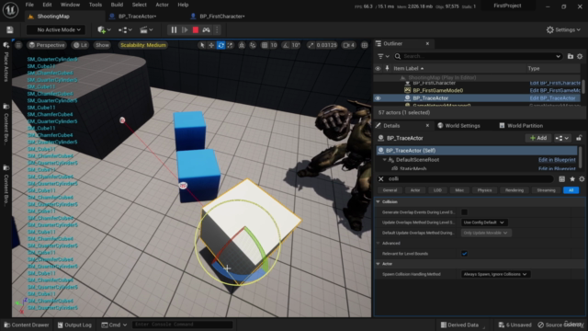Toggle surface snapping icon
Screen dimensions: 588x331
253,45
